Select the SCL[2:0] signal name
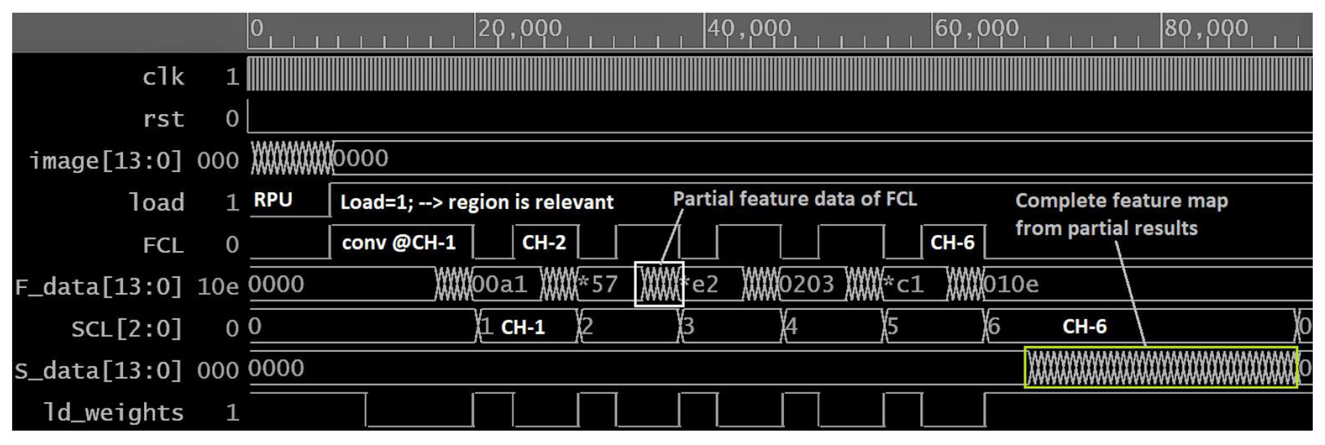 pyautogui.click(x=127, y=329)
